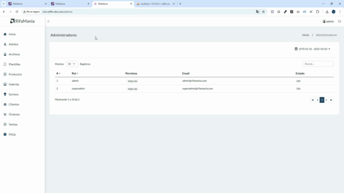Screen dimensions: 344x193
Task: Open Galerías in the sidebar
Action: [x=14, y=85]
